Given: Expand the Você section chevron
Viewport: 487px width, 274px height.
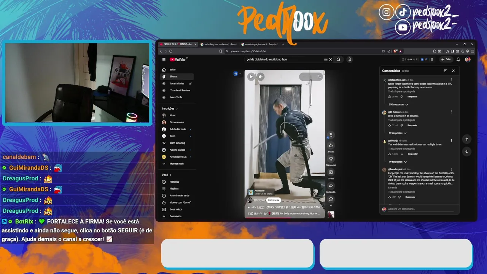Looking at the screenshot, I should pyautogui.click(x=170, y=175).
